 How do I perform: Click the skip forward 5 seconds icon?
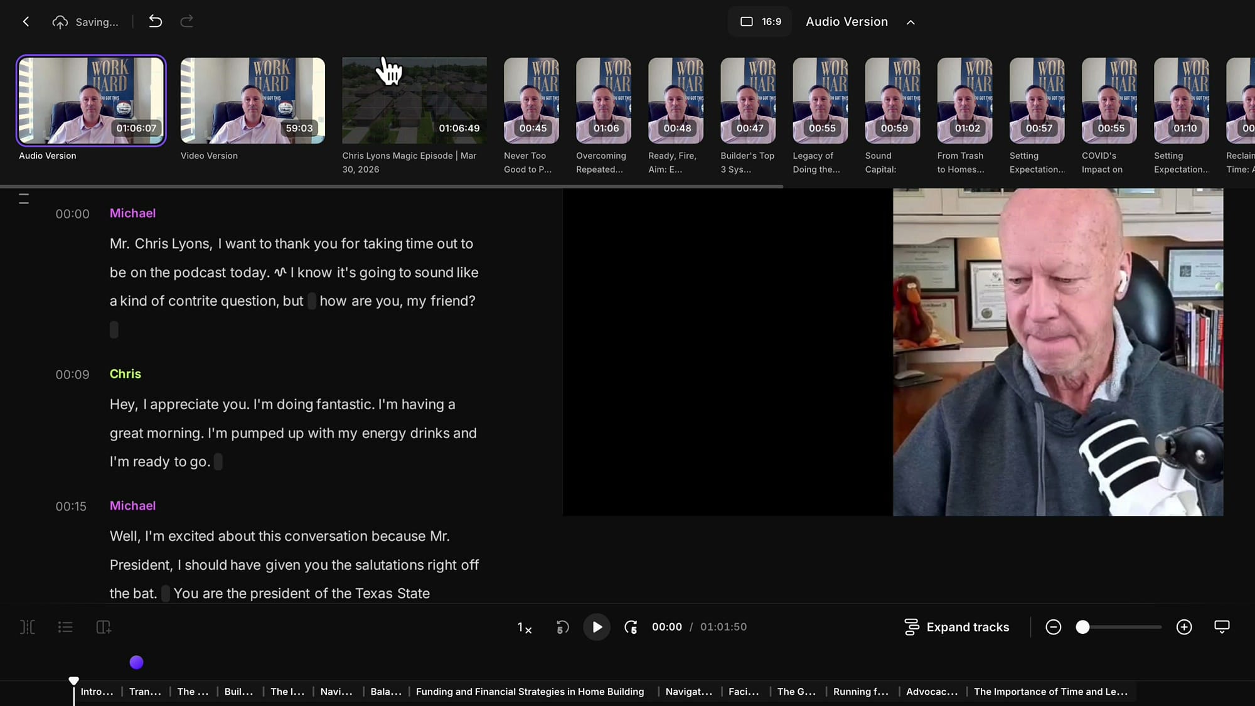click(631, 627)
